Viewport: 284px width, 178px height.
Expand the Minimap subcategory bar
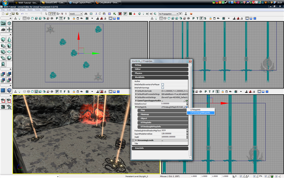point(163,115)
